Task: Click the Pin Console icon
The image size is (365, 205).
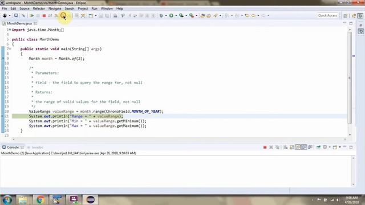Action: coord(318,147)
